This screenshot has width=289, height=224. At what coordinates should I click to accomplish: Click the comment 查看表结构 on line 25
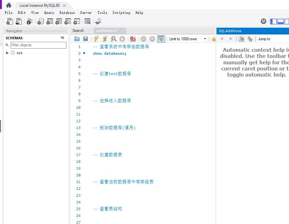coord(107,209)
